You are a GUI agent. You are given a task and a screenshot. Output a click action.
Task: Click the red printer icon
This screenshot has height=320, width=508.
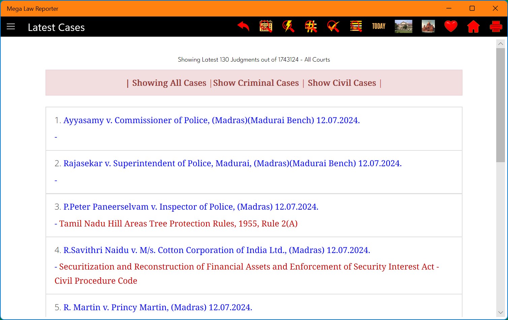coord(496,26)
